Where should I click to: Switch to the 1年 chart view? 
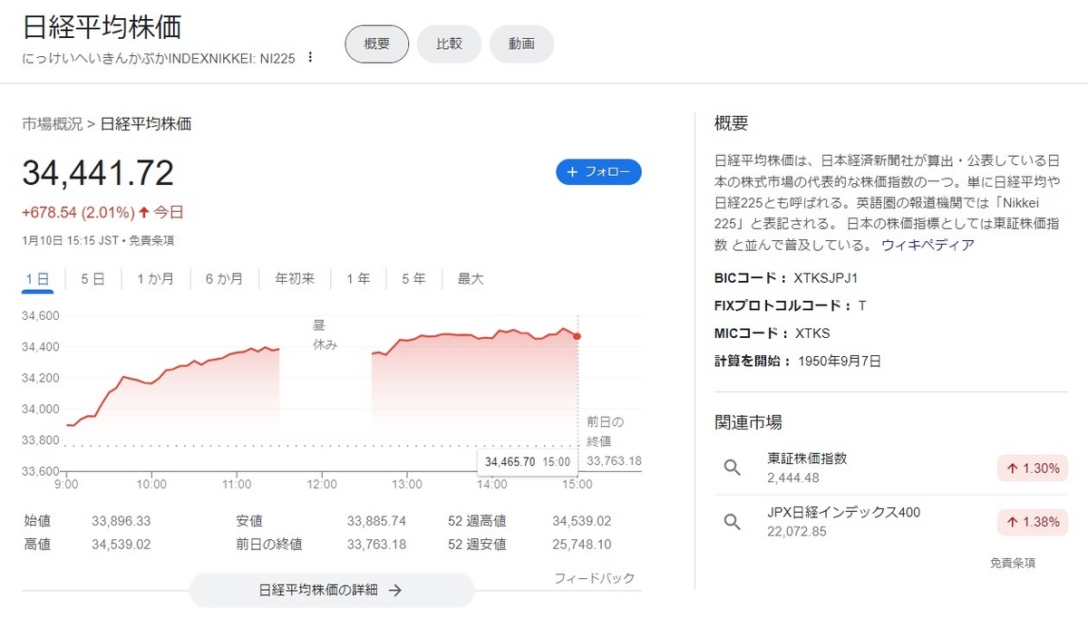tap(359, 279)
